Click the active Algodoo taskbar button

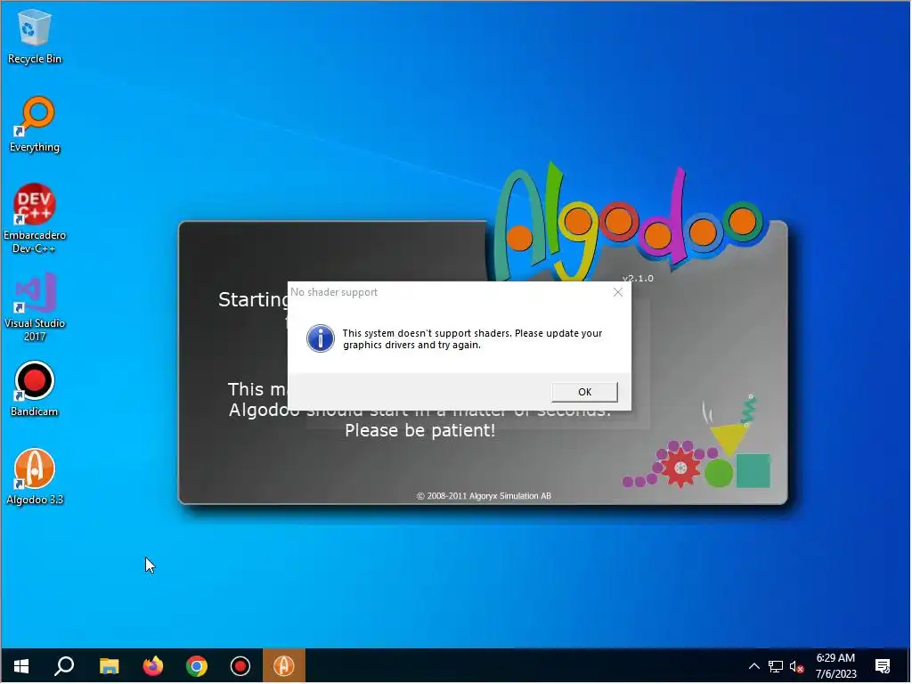[x=284, y=666]
